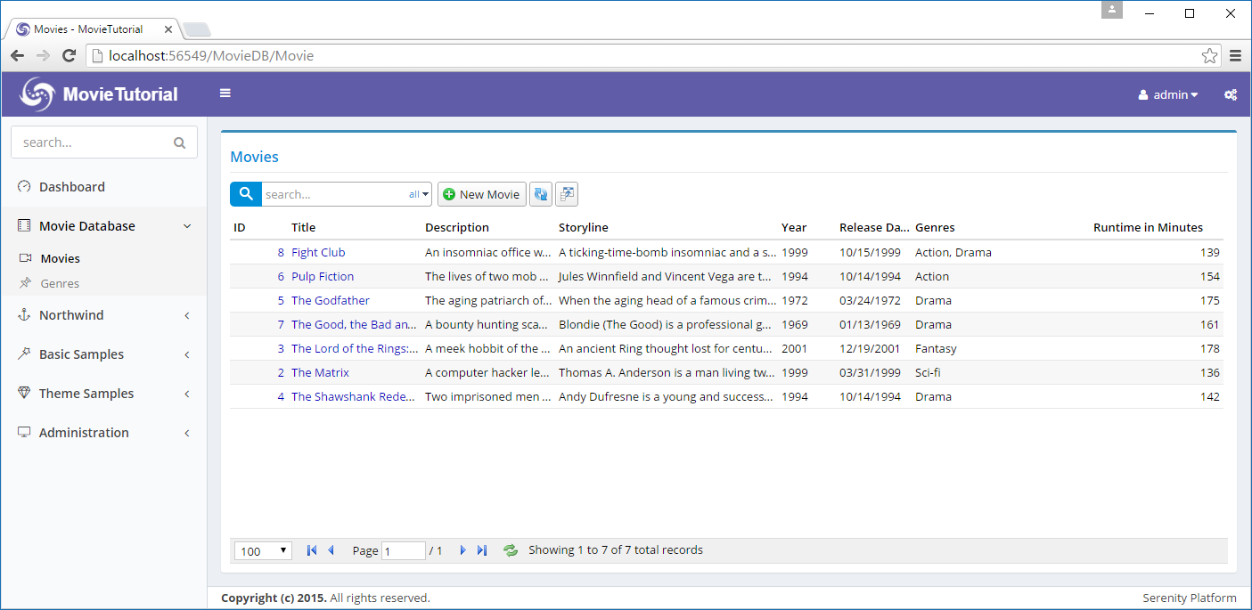Go to the last page using the pager icon

[x=482, y=550]
